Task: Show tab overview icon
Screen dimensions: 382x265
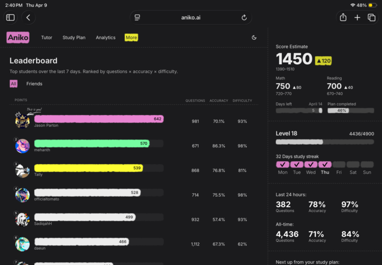Action: pos(371,17)
